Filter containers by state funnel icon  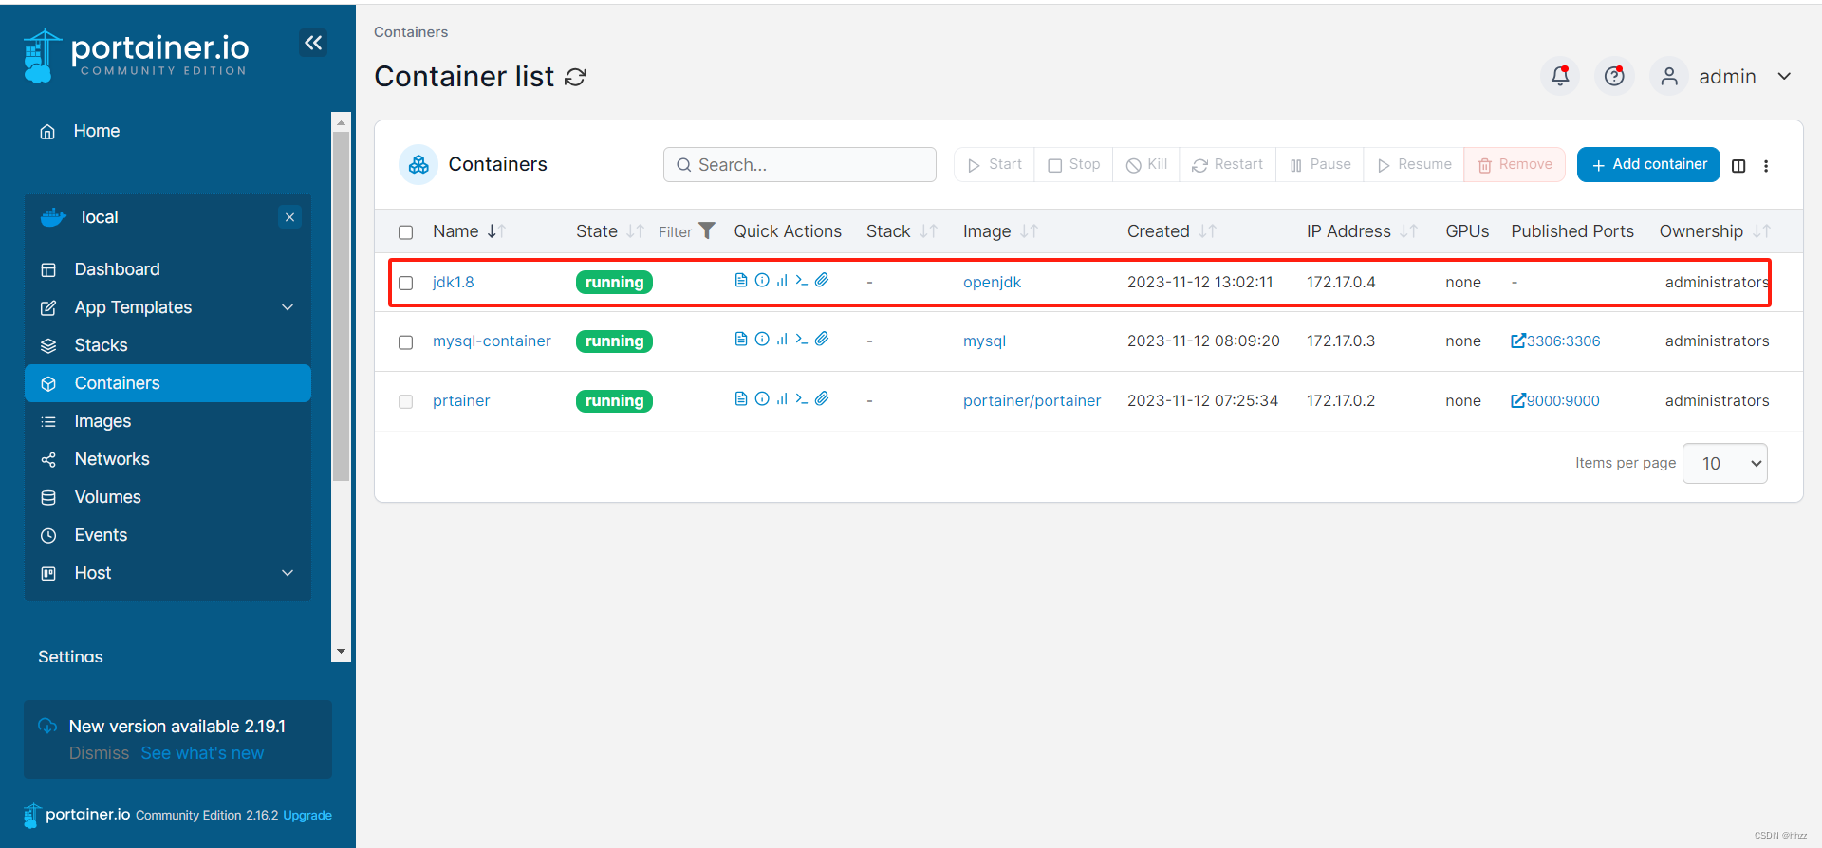pos(707,230)
